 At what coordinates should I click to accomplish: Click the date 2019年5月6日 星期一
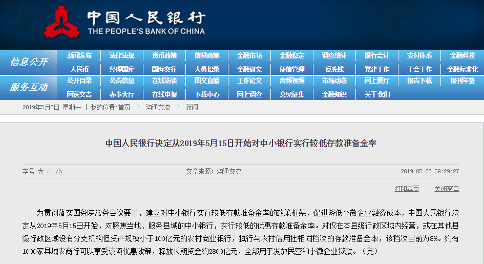coord(52,108)
